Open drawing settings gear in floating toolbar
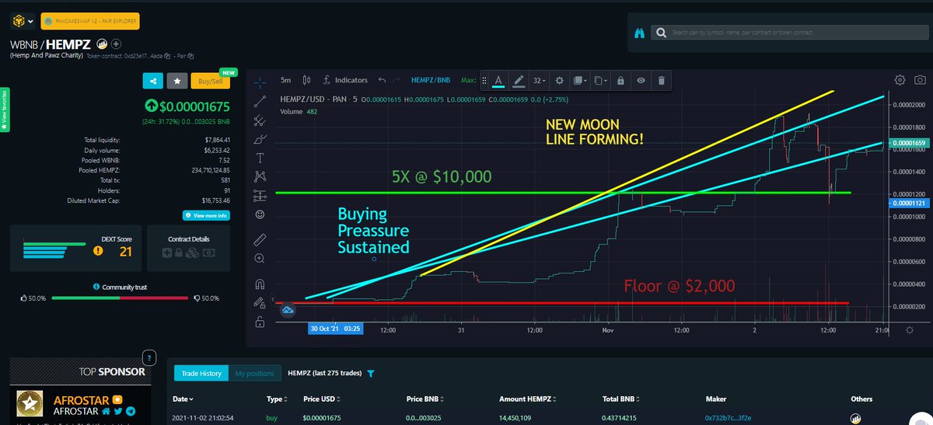The width and height of the screenshot is (933, 425). (559, 81)
